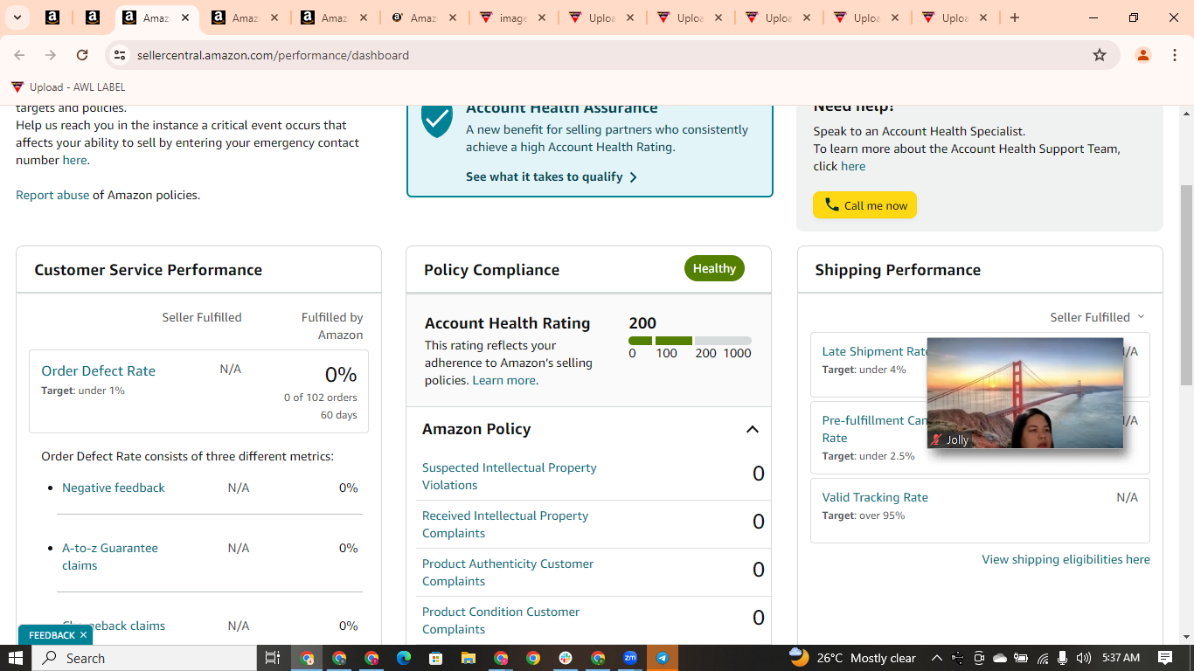Open 'See what it takes to qualify'
The image size is (1194, 671).
coord(552,176)
